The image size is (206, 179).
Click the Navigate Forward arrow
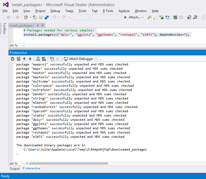point(18,17)
